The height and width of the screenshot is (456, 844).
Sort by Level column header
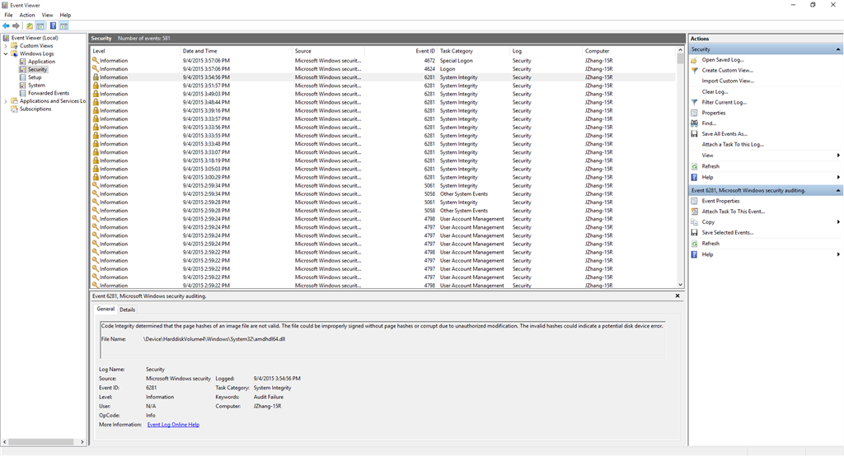(x=135, y=51)
